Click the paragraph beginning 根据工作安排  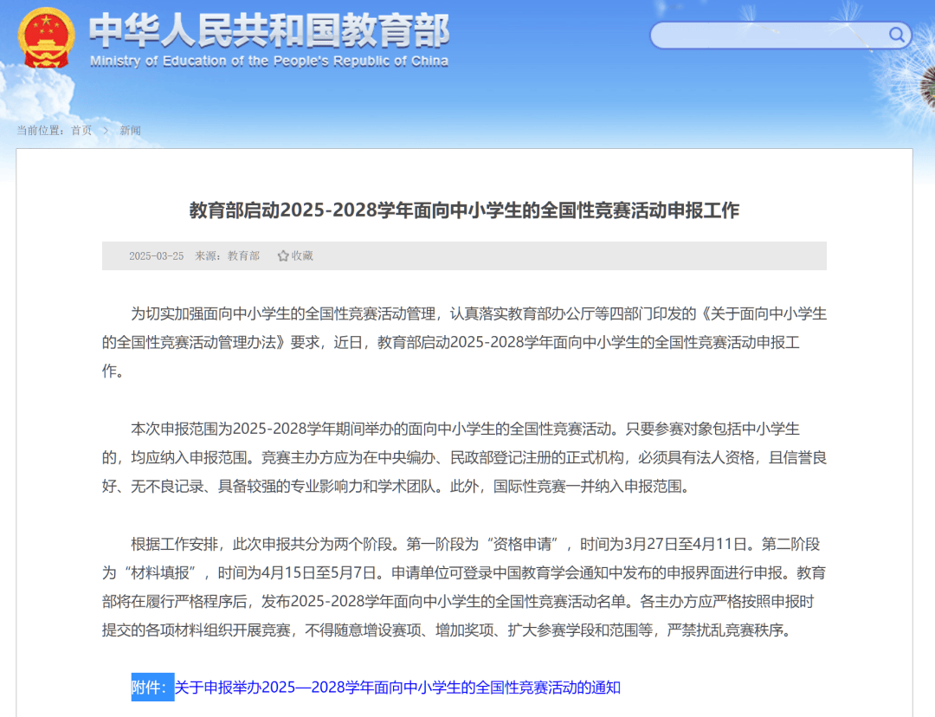464,587
